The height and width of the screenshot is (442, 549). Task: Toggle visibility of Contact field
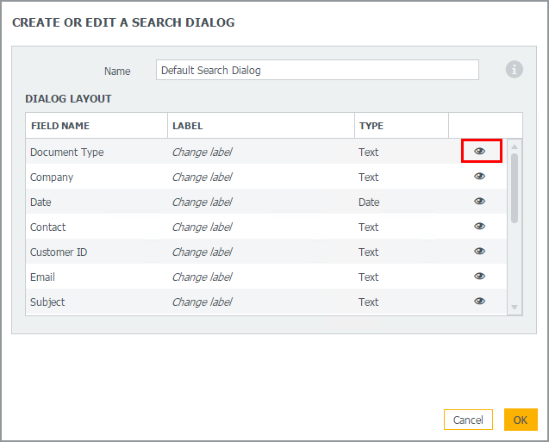click(480, 227)
